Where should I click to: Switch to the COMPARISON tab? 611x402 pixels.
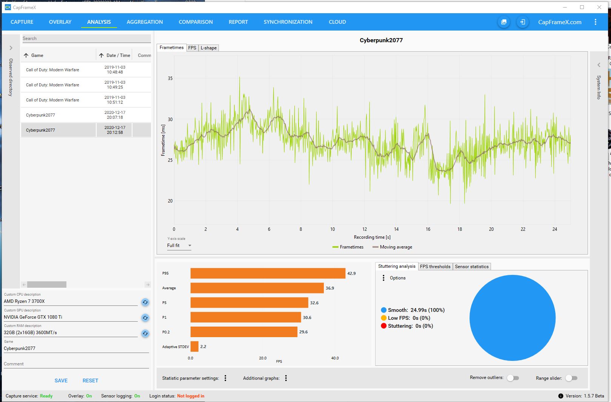click(196, 22)
